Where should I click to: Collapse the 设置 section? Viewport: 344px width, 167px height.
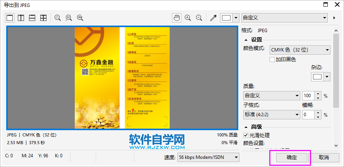coord(246,40)
